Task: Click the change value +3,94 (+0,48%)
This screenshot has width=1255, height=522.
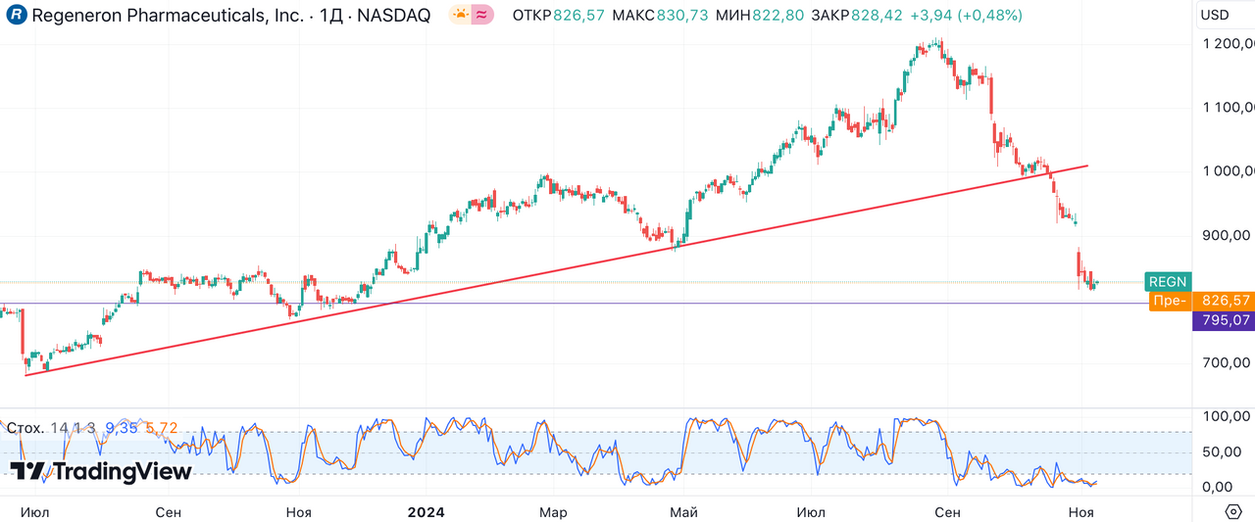Action: 966,16
